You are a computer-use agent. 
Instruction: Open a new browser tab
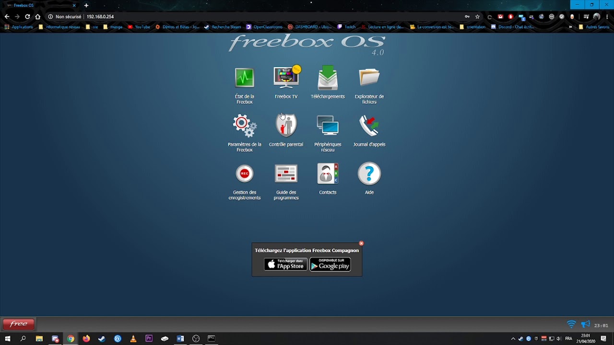click(86, 5)
